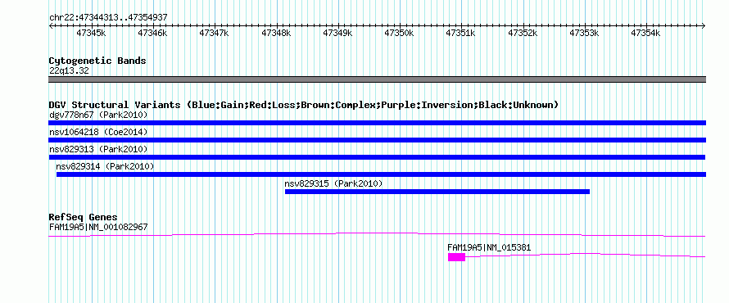The height and width of the screenshot is (303, 729).
Task: Click the FAM19A5|NM_015381 gene label
Action: tap(489, 247)
